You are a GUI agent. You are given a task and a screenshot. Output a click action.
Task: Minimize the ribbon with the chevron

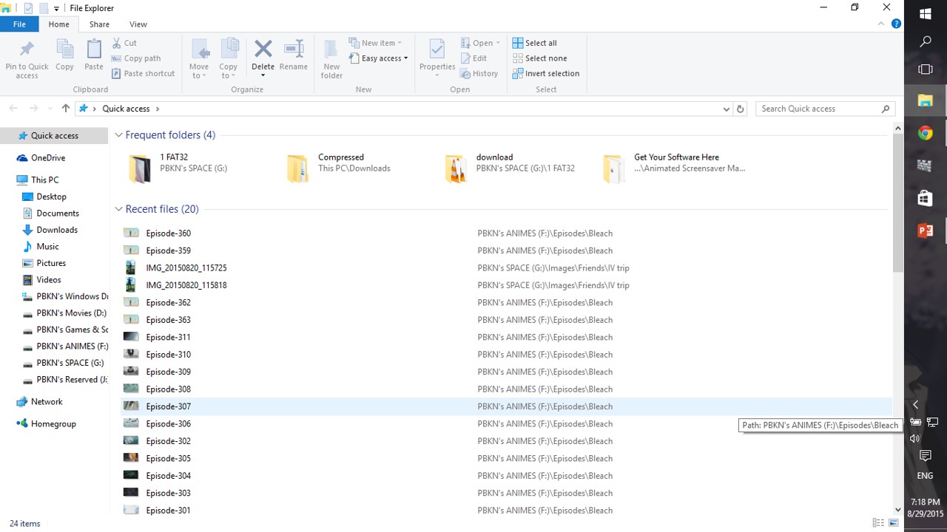pos(881,24)
